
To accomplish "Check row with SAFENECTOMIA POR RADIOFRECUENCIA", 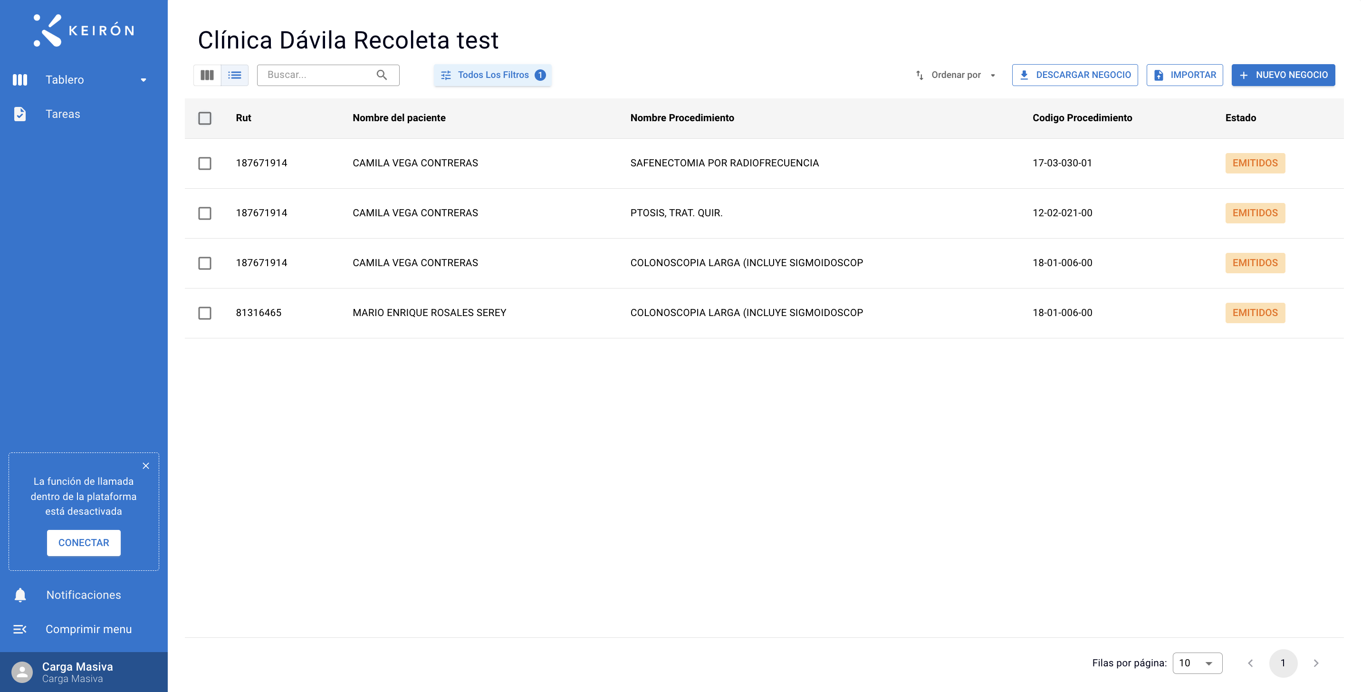I will pyautogui.click(x=205, y=163).
